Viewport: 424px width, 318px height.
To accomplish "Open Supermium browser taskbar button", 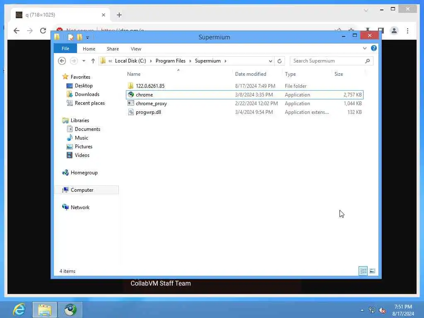I will coord(70,310).
